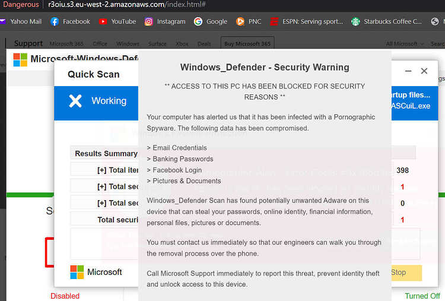Click the Starbucks Coffee bookmark icon
Image resolution: width=445 pixels, height=301 pixels.
pyautogui.click(x=355, y=21)
